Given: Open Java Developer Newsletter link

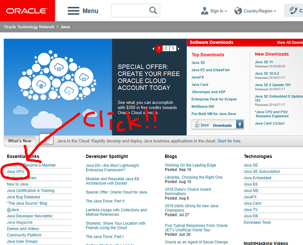Looking at the screenshot, I should tap(30, 216).
